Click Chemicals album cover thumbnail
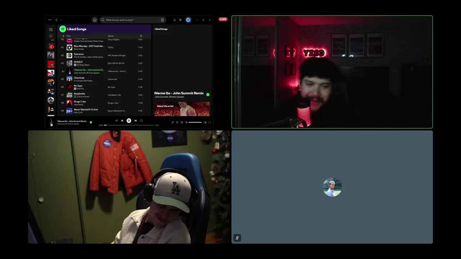This screenshot has height=259, width=461. tap(69, 79)
